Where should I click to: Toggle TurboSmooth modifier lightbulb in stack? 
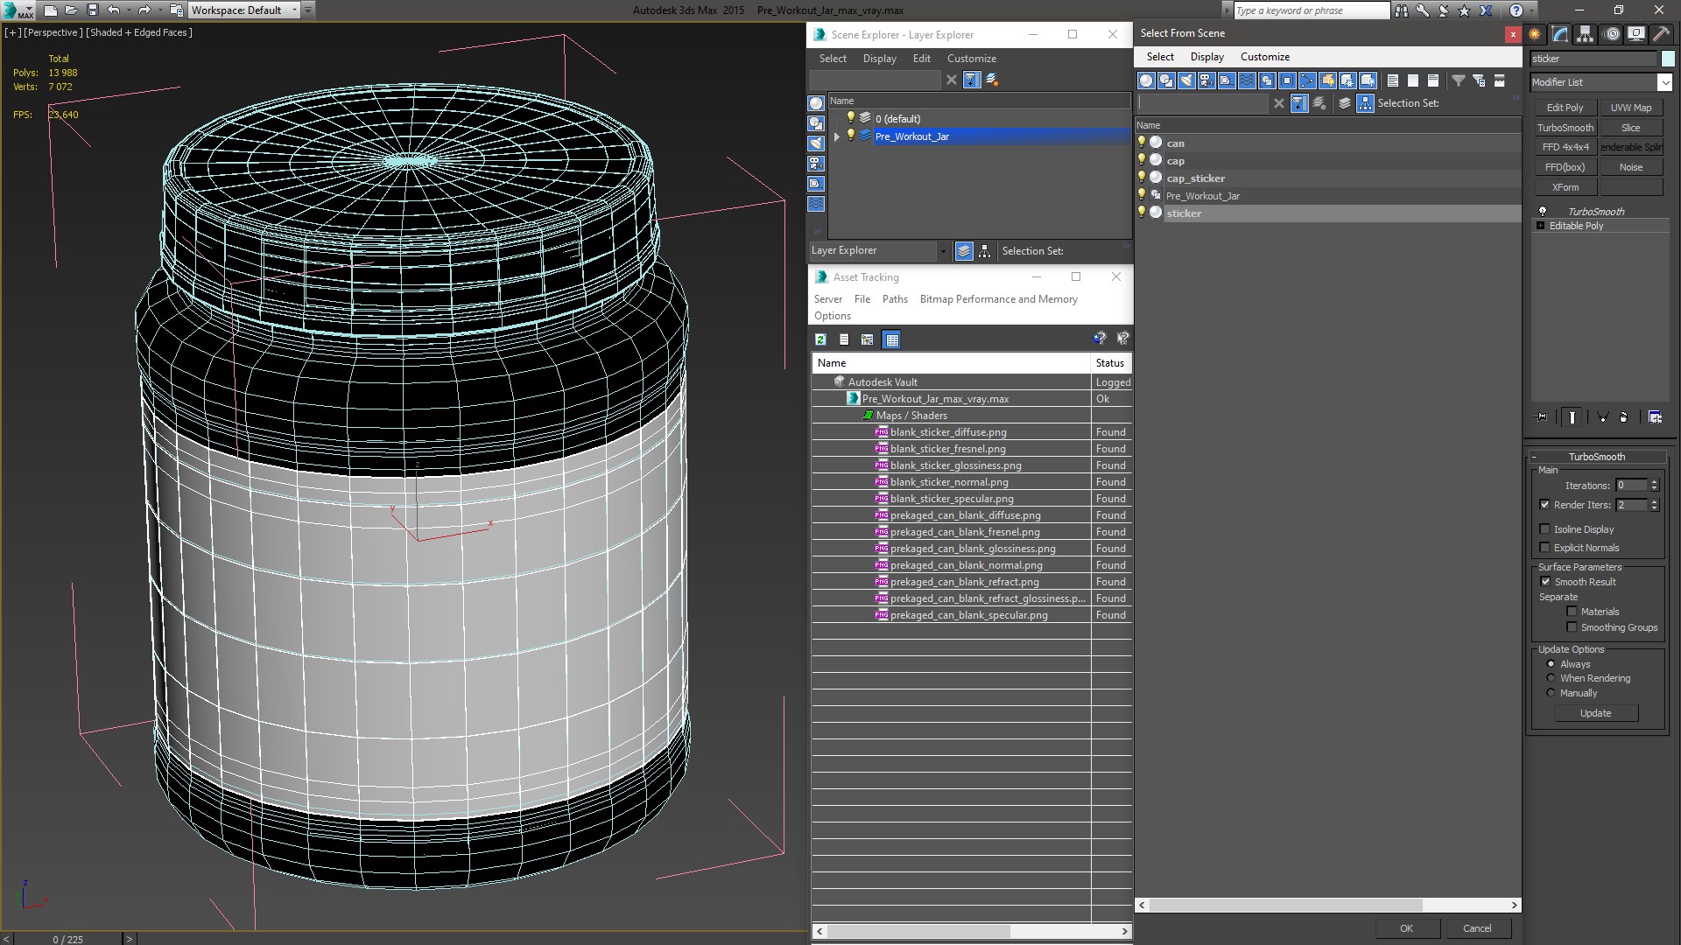click(1543, 212)
